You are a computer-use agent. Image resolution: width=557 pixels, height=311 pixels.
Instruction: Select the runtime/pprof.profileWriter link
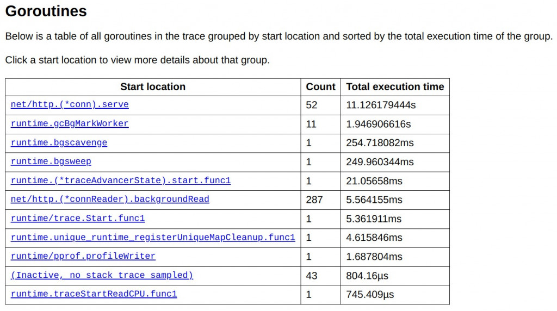(x=83, y=256)
